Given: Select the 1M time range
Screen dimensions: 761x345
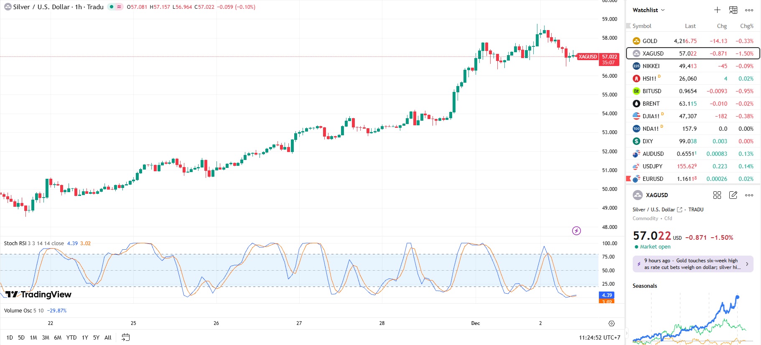Looking at the screenshot, I should click(33, 337).
